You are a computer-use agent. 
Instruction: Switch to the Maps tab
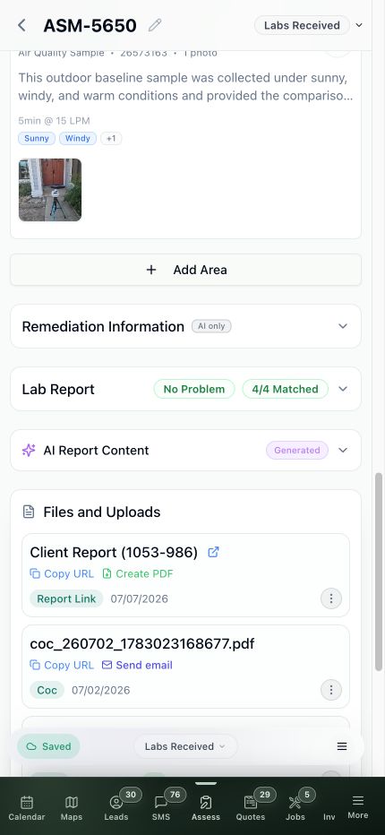pos(72,808)
